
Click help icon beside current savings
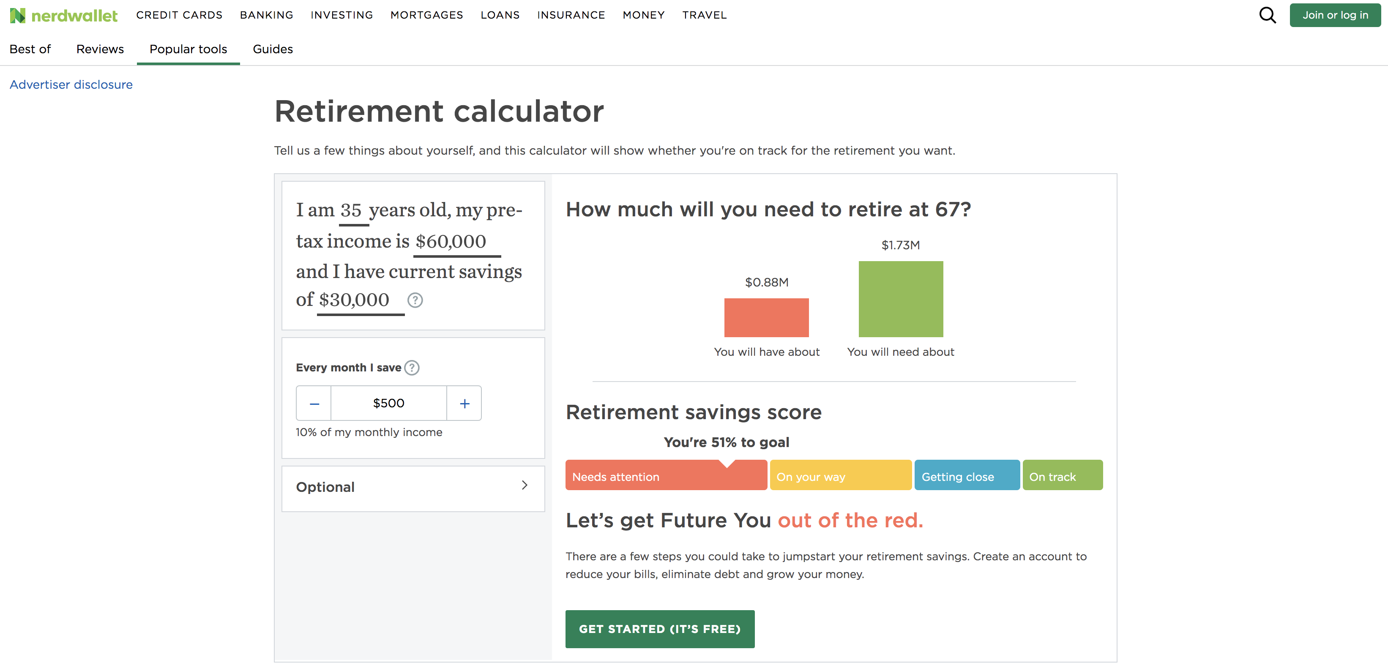(415, 300)
